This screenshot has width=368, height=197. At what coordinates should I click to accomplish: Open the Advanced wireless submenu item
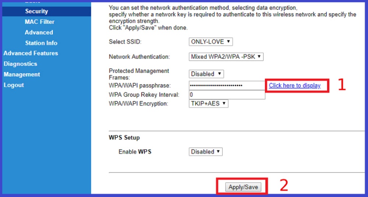click(39, 32)
